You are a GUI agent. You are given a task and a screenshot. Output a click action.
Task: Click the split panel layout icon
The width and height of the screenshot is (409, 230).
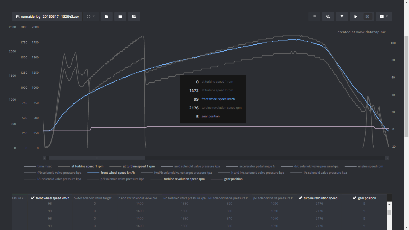(120, 16)
